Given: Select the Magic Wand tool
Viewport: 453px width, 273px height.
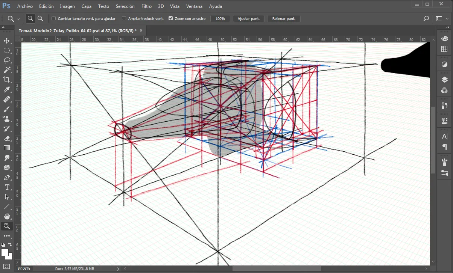Looking at the screenshot, I should tap(7, 70).
